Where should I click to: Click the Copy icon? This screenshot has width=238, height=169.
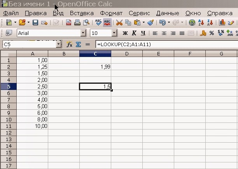coord(128,22)
